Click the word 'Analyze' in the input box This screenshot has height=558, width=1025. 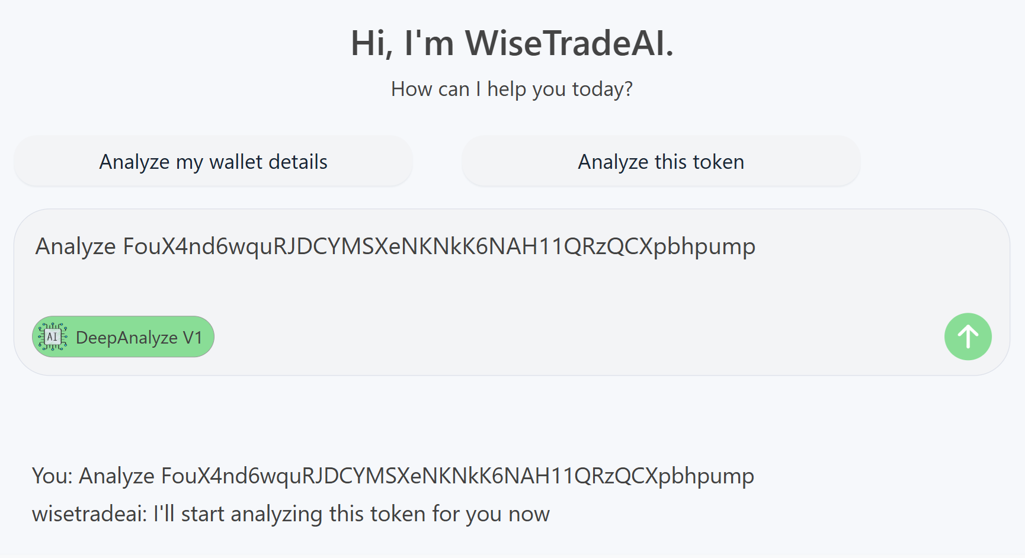[75, 246]
